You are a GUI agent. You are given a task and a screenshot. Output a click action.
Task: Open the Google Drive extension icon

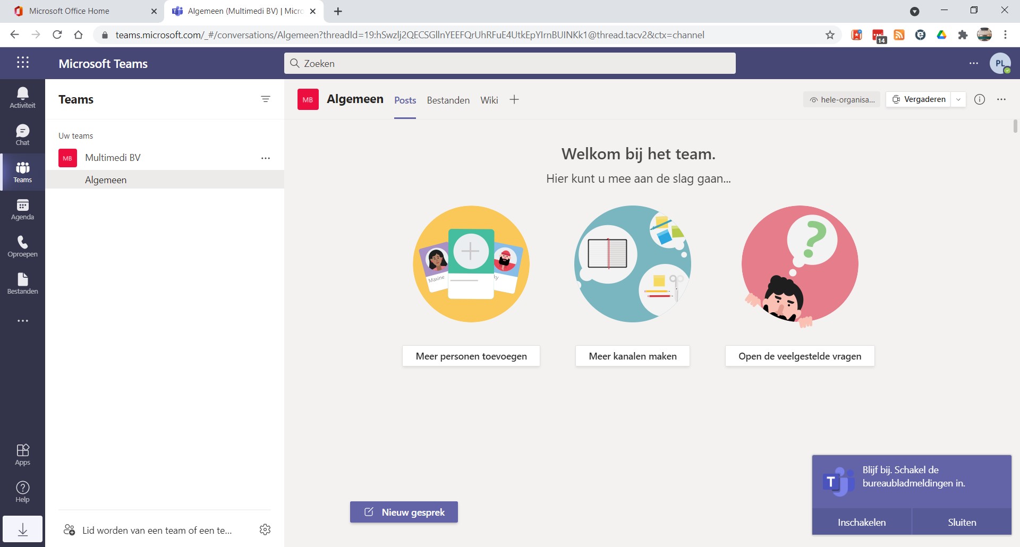[941, 35]
